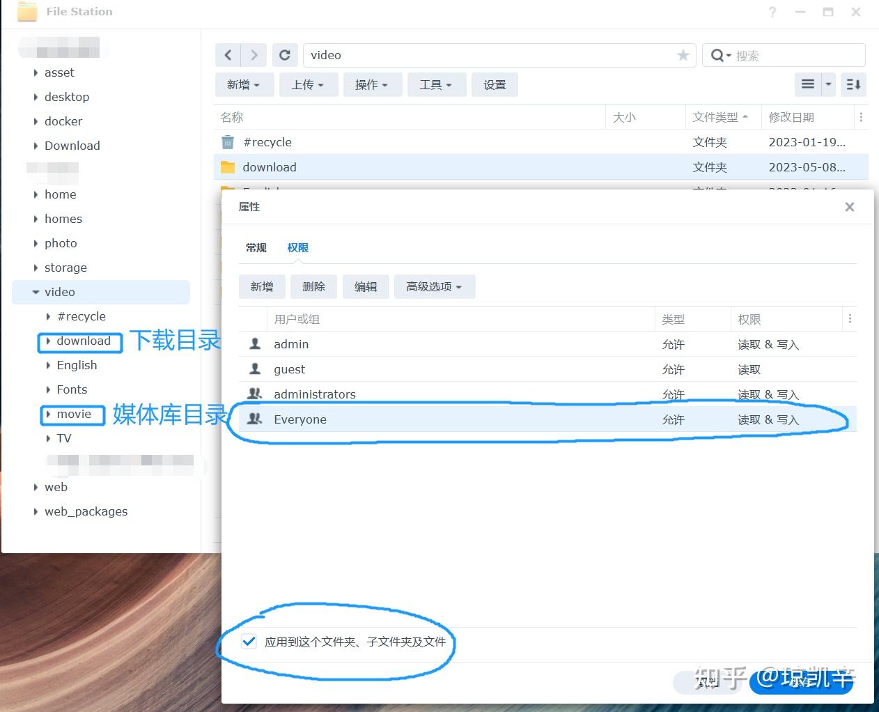The height and width of the screenshot is (712, 879).
Task: Click the admin user icon
Action: point(254,343)
